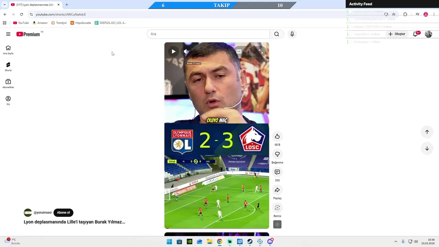Open Chrome extensions puzzle icon
This screenshot has width=439, height=247.
pos(405,14)
